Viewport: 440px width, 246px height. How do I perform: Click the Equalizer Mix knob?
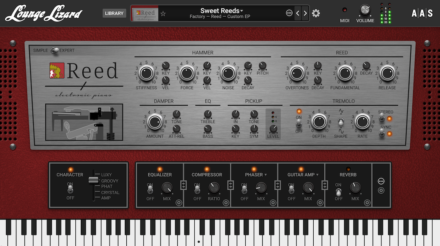tap(167, 187)
